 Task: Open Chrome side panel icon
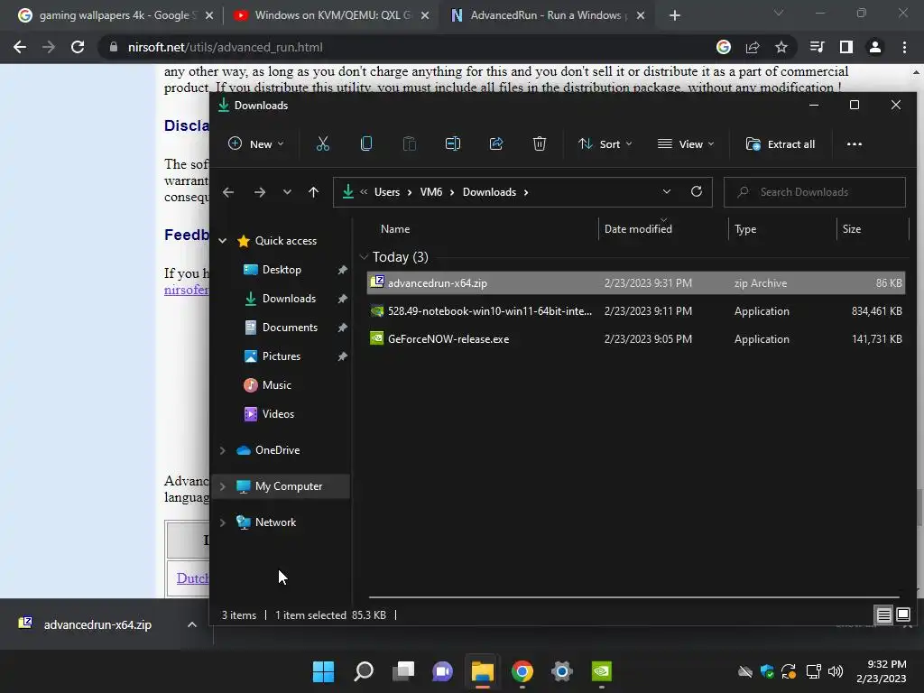(846, 47)
